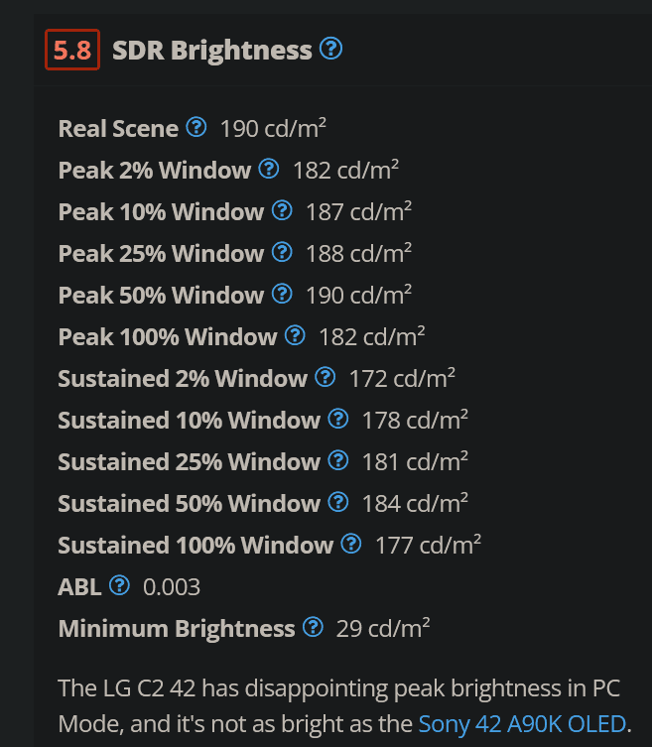Open info icon for Sustained 10% Window
652x747 pixels.
click(338, 419)
